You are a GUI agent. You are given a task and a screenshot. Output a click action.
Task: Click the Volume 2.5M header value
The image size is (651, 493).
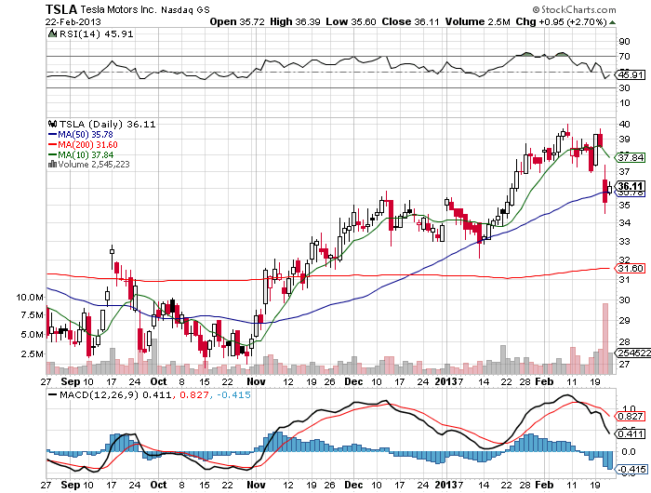477,21
